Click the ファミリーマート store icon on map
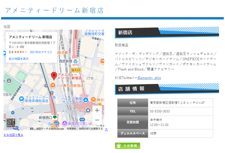Viewport: 225px width, 153px height. pyautogui.click(x=21, y=99)
